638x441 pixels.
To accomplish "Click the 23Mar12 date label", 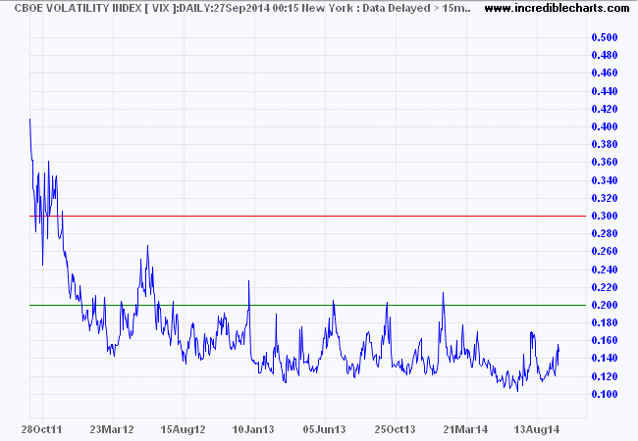I will point(112,429).
